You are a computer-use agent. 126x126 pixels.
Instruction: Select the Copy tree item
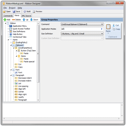20,67
